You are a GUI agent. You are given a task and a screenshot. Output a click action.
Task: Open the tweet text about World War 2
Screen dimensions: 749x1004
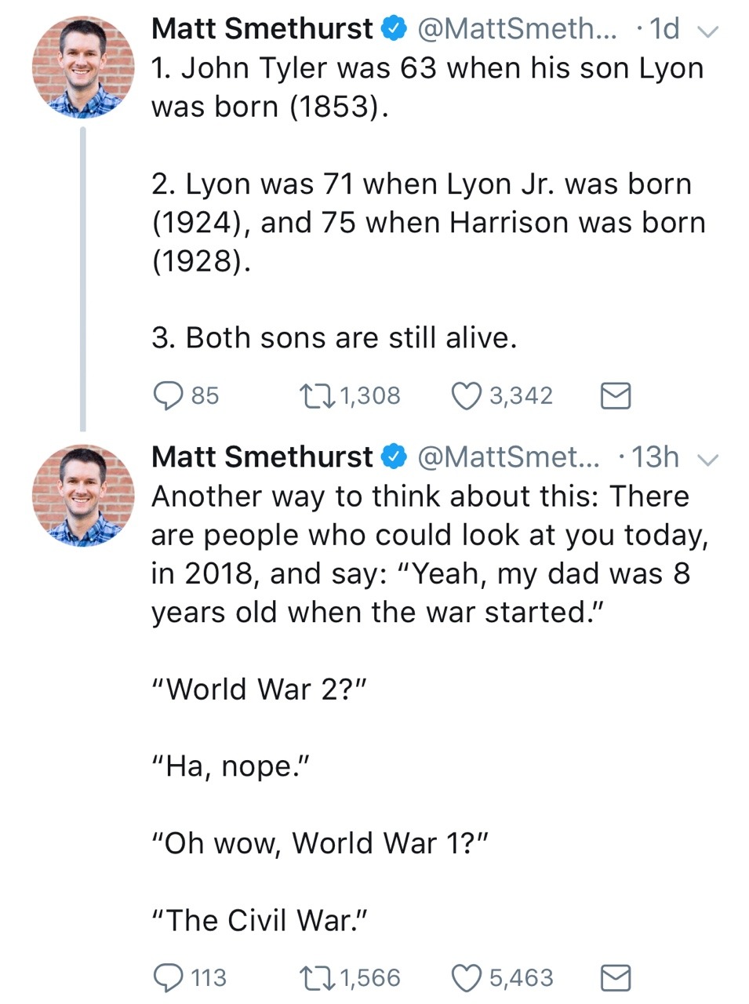(259, 689)
